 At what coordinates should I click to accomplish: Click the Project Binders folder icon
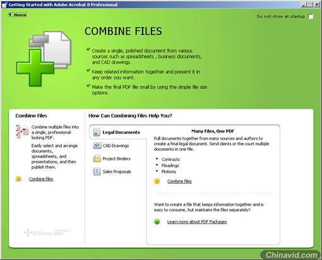tap(97, 158)
